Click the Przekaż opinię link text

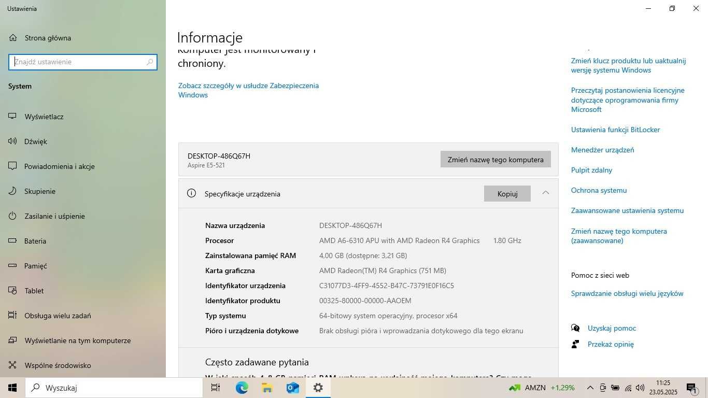611,344
